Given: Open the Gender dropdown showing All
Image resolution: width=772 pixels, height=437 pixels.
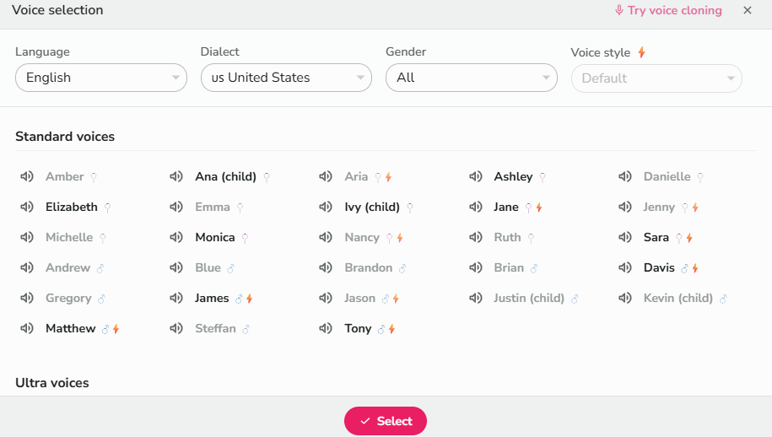Looking at the screenshot, I should (471, 78).
